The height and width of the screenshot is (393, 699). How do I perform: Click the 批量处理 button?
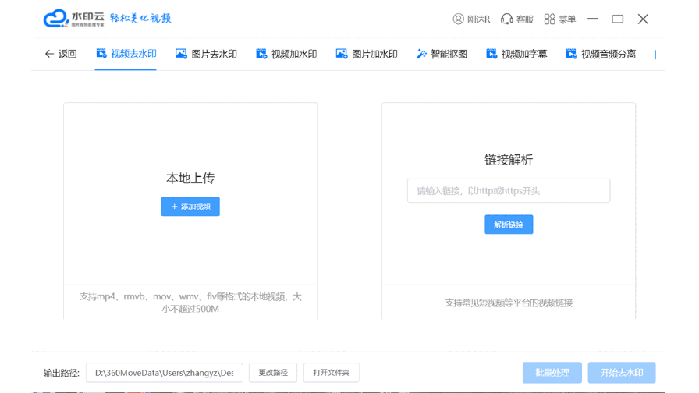pyautogui.click(x=552, y=373)
